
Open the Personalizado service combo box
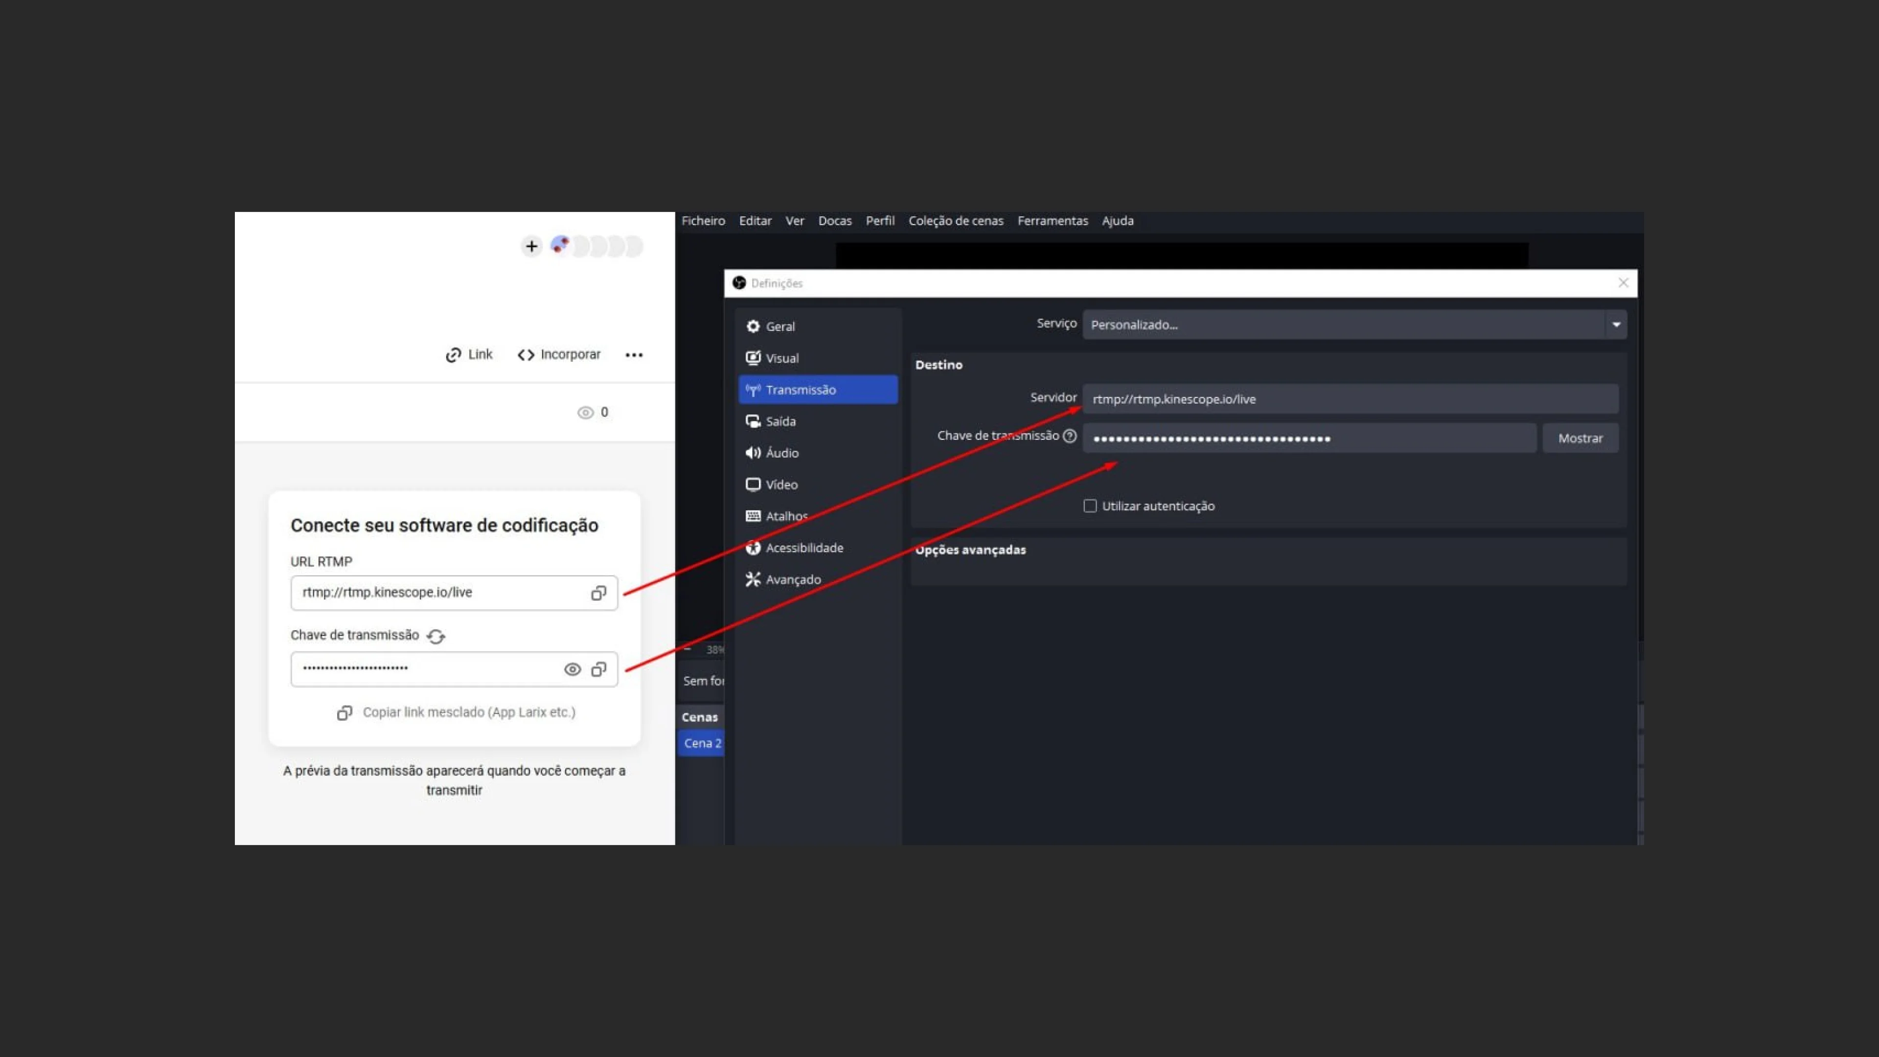pyautogui.click(x=1354, y=324)
